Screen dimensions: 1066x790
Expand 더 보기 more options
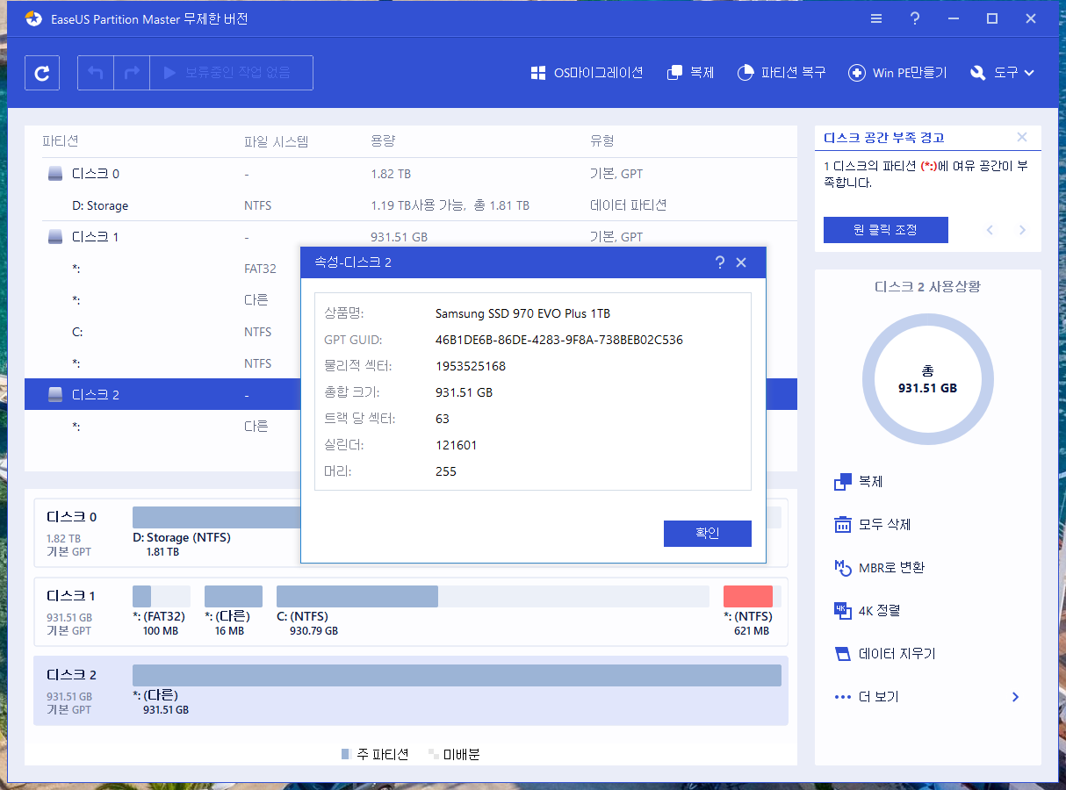pyautogui.click(x=927, y=697)
